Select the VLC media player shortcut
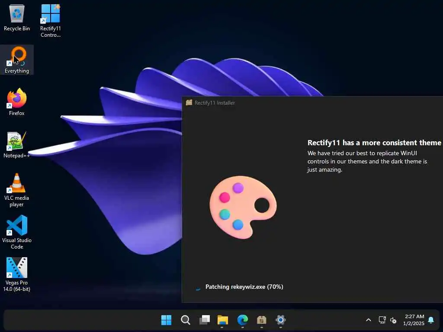The height and width of the screenshot is (332, 443). coord(17,190)
